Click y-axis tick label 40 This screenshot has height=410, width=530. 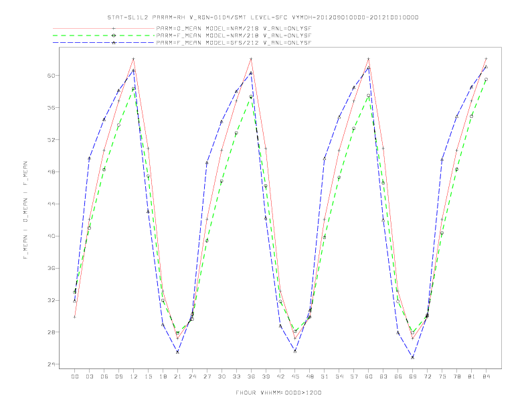(51, 236)
